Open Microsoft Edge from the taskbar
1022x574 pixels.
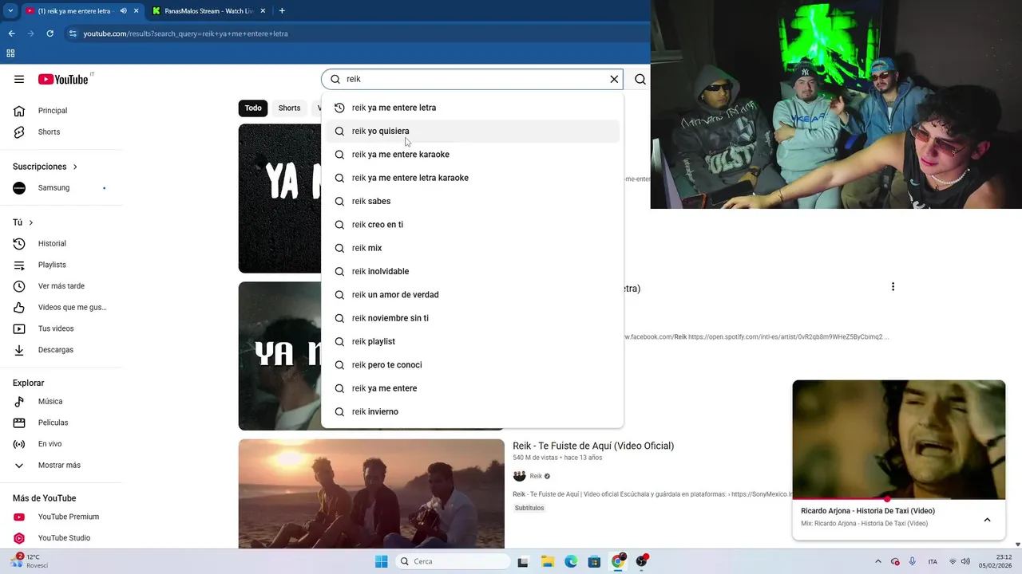click(571, 561)
